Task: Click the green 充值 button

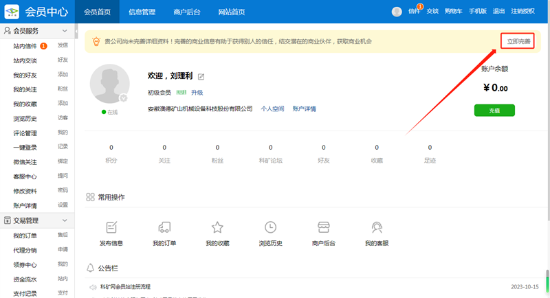Action: click(x=494, y=110)
